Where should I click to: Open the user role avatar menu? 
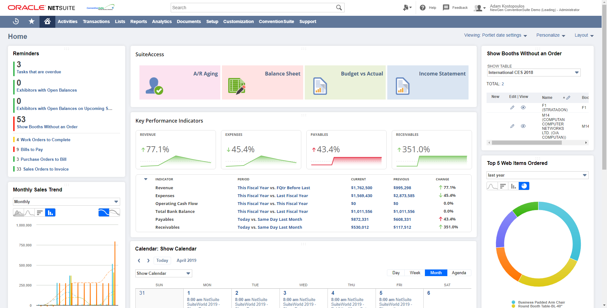[479, 8]
